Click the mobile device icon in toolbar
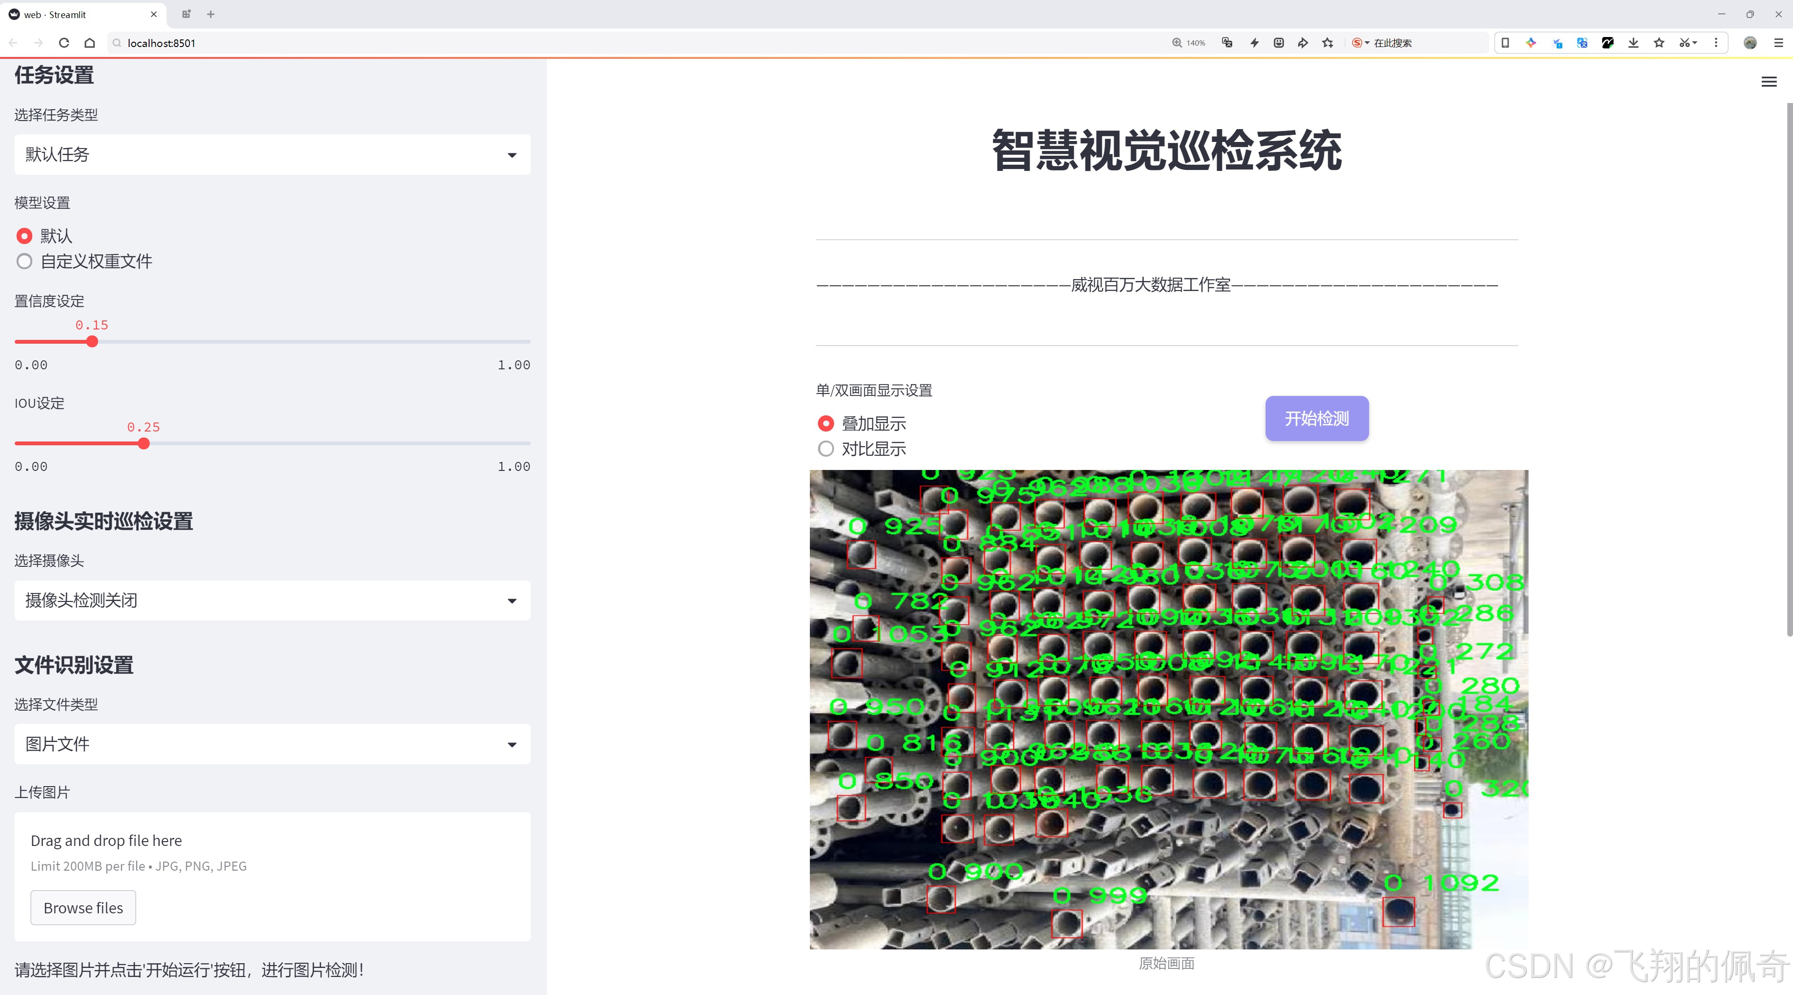The image size is (1793, 995). 1505,42
